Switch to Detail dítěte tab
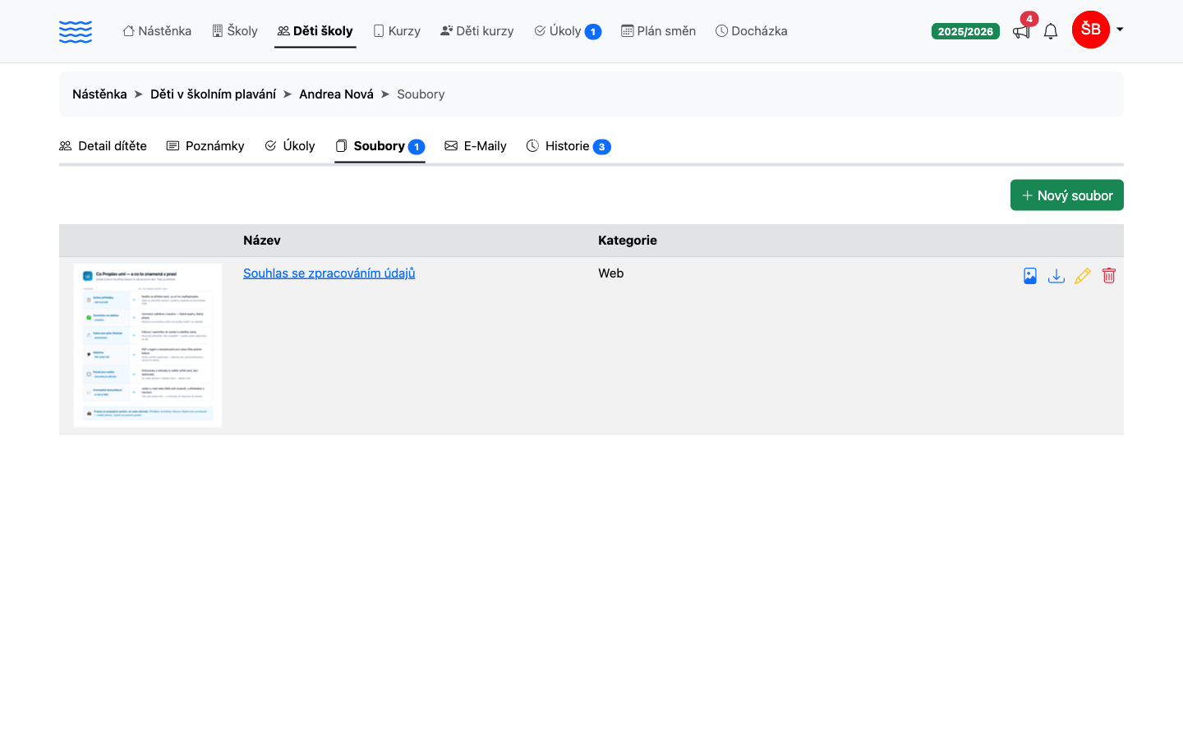Screen dimensions: 1183x739 (103, 146)
